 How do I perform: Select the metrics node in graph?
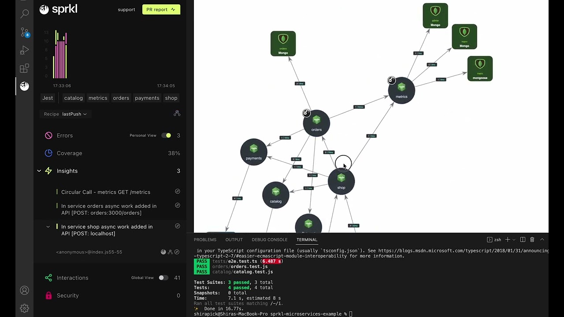401,90
